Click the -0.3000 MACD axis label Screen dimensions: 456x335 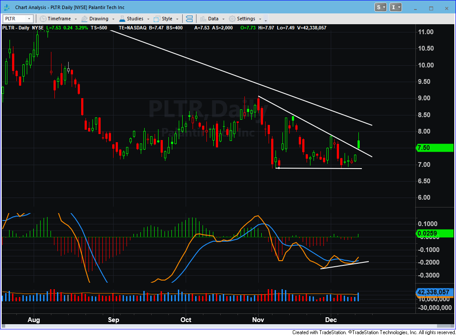429,275
